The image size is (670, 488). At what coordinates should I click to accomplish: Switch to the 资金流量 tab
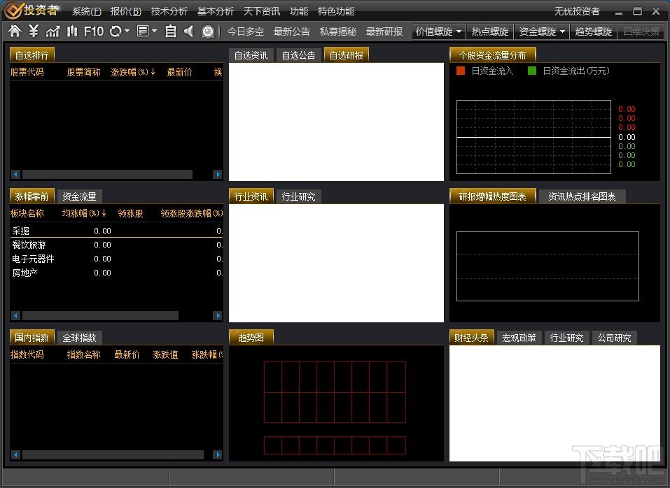(x=80, y=196)
